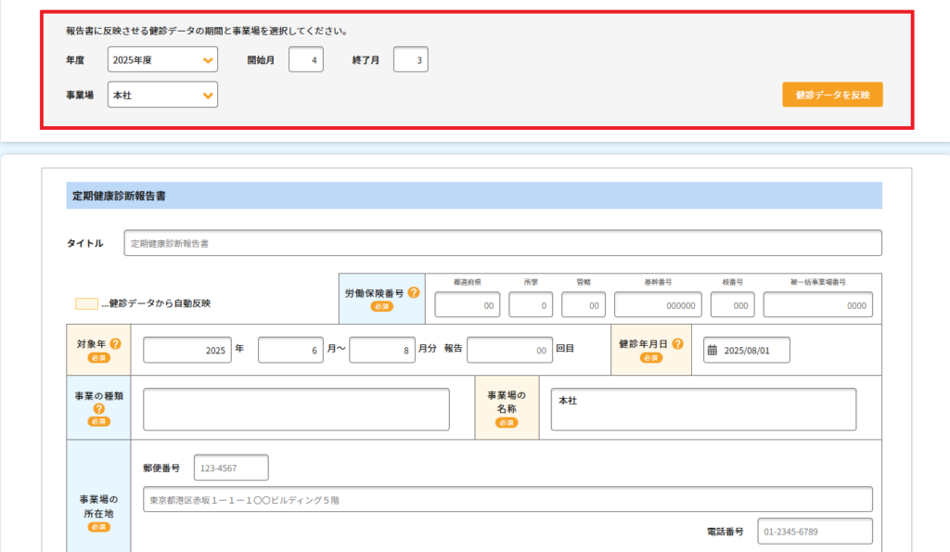Click the help icon next to 対象年
The height and width of the screenshot is (552, 950).
[x=115, y=344]
